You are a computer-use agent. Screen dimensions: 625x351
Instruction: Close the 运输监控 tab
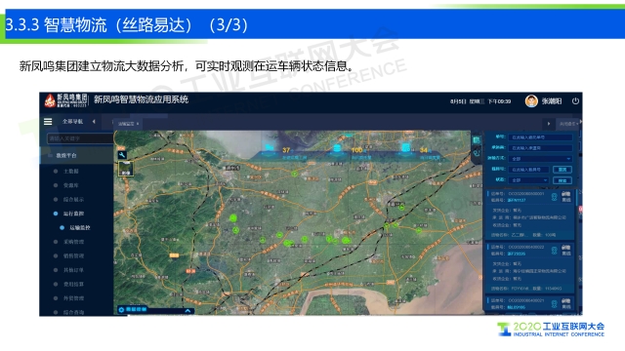pos(138,124)
